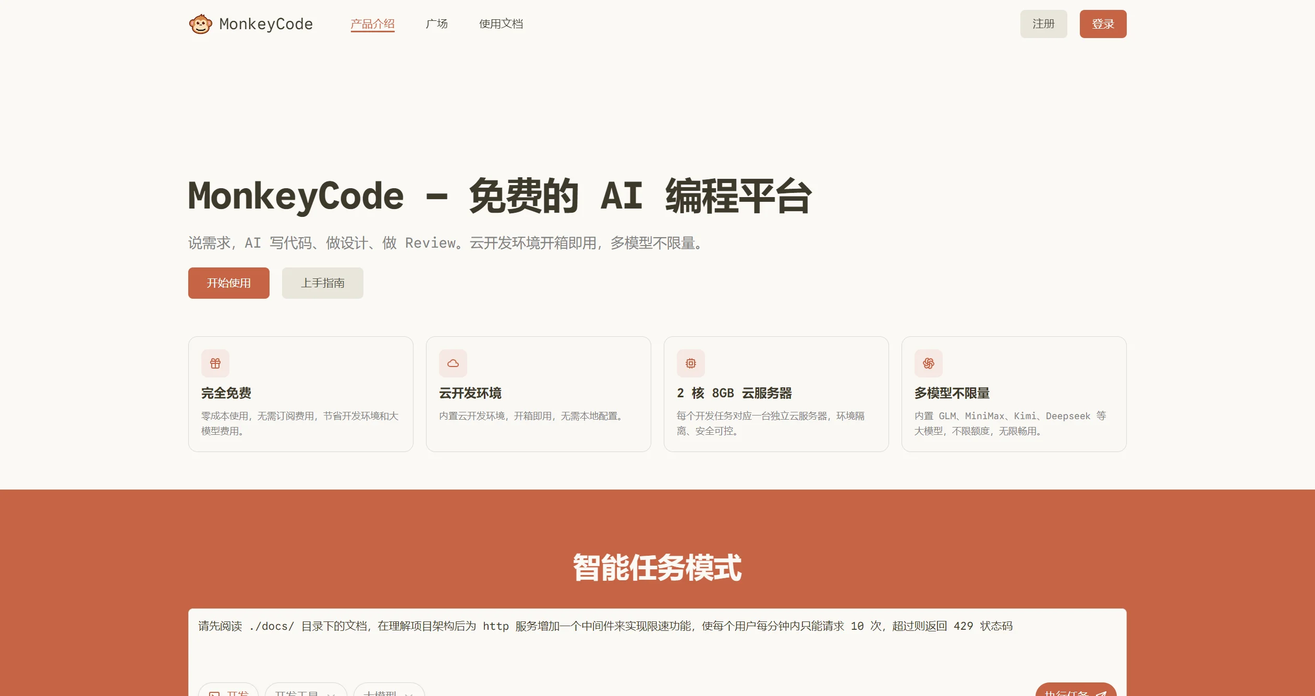Open the 广场 nav item
The image size is (1315, 696).
tap(436, 23)
